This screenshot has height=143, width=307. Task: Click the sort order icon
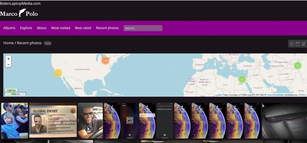coord(292,44)
